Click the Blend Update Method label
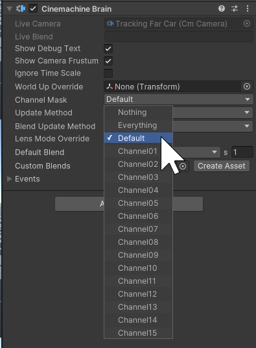256x348 pixels. tap(55, 127)
